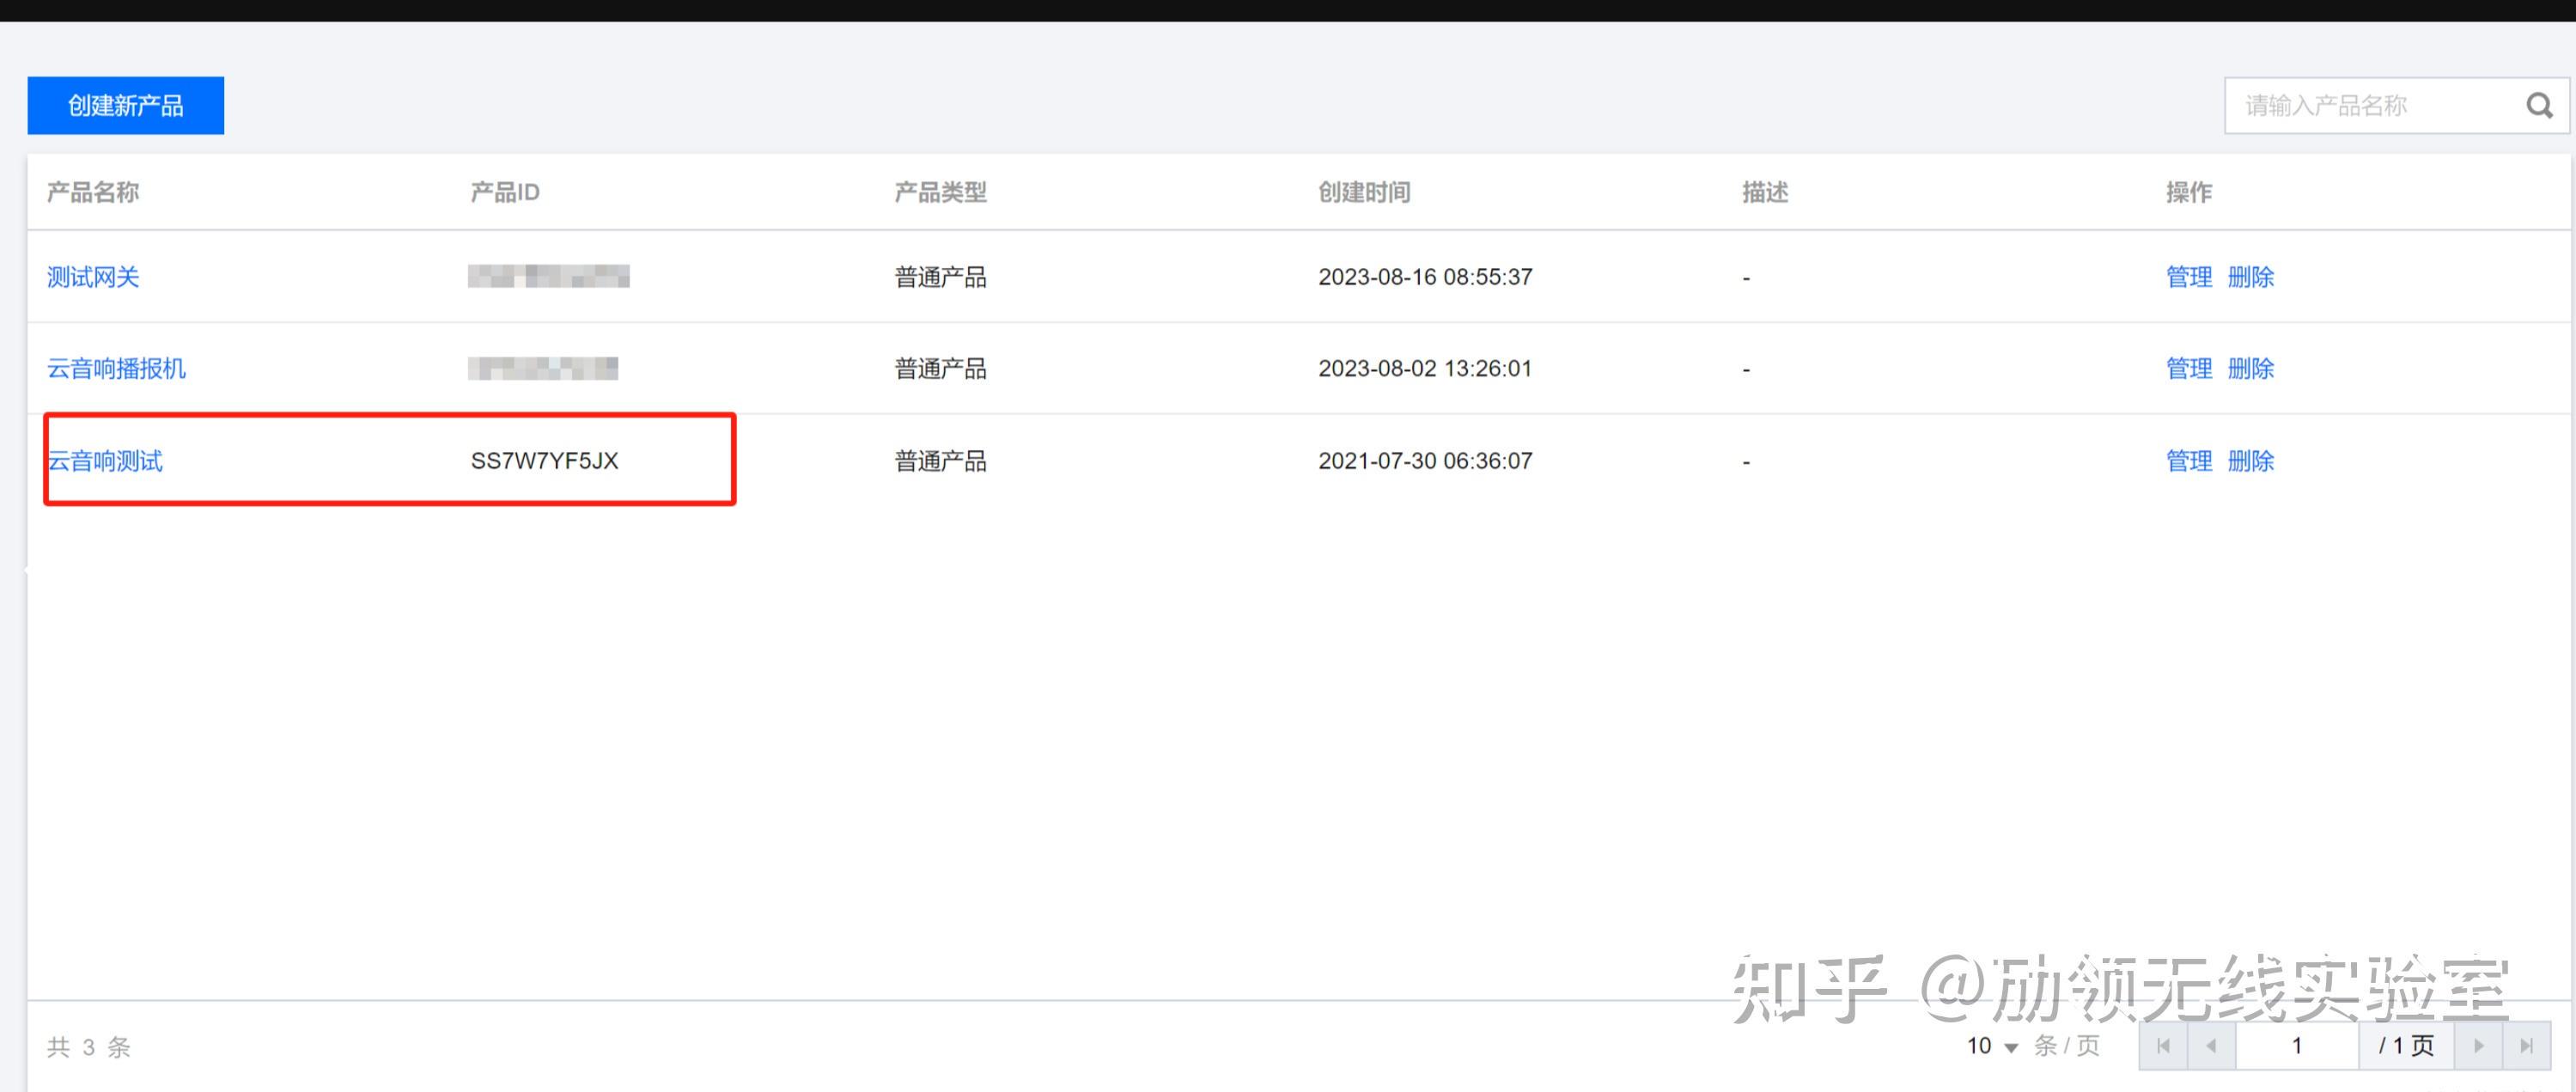Screen dimensions: 2576x1092
Task: Open the 测试网关 product link
Action: point(93,277)
